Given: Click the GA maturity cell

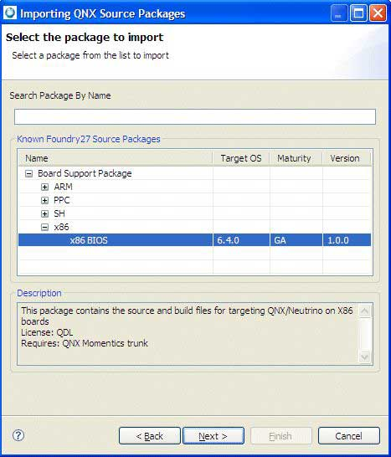Looking at the screenshot, I should click(296, 240).
